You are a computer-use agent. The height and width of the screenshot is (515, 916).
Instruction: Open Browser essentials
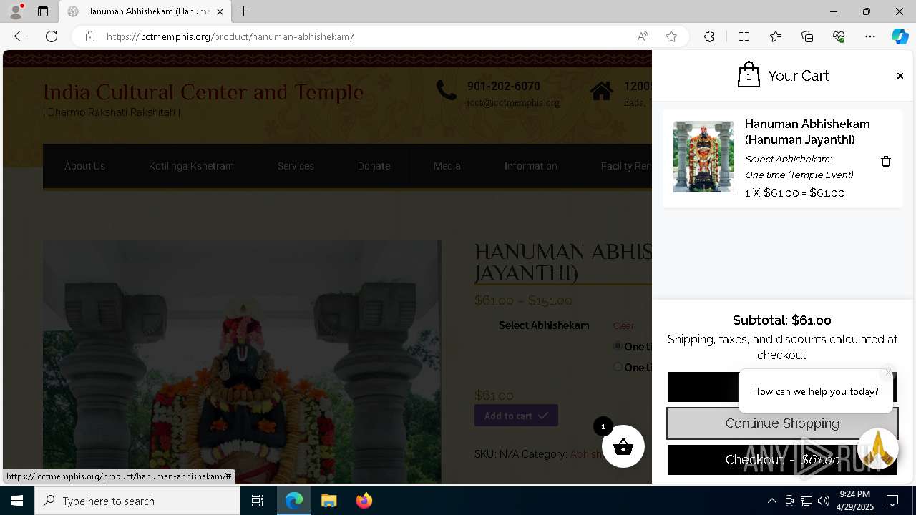(x=839, y=36)
